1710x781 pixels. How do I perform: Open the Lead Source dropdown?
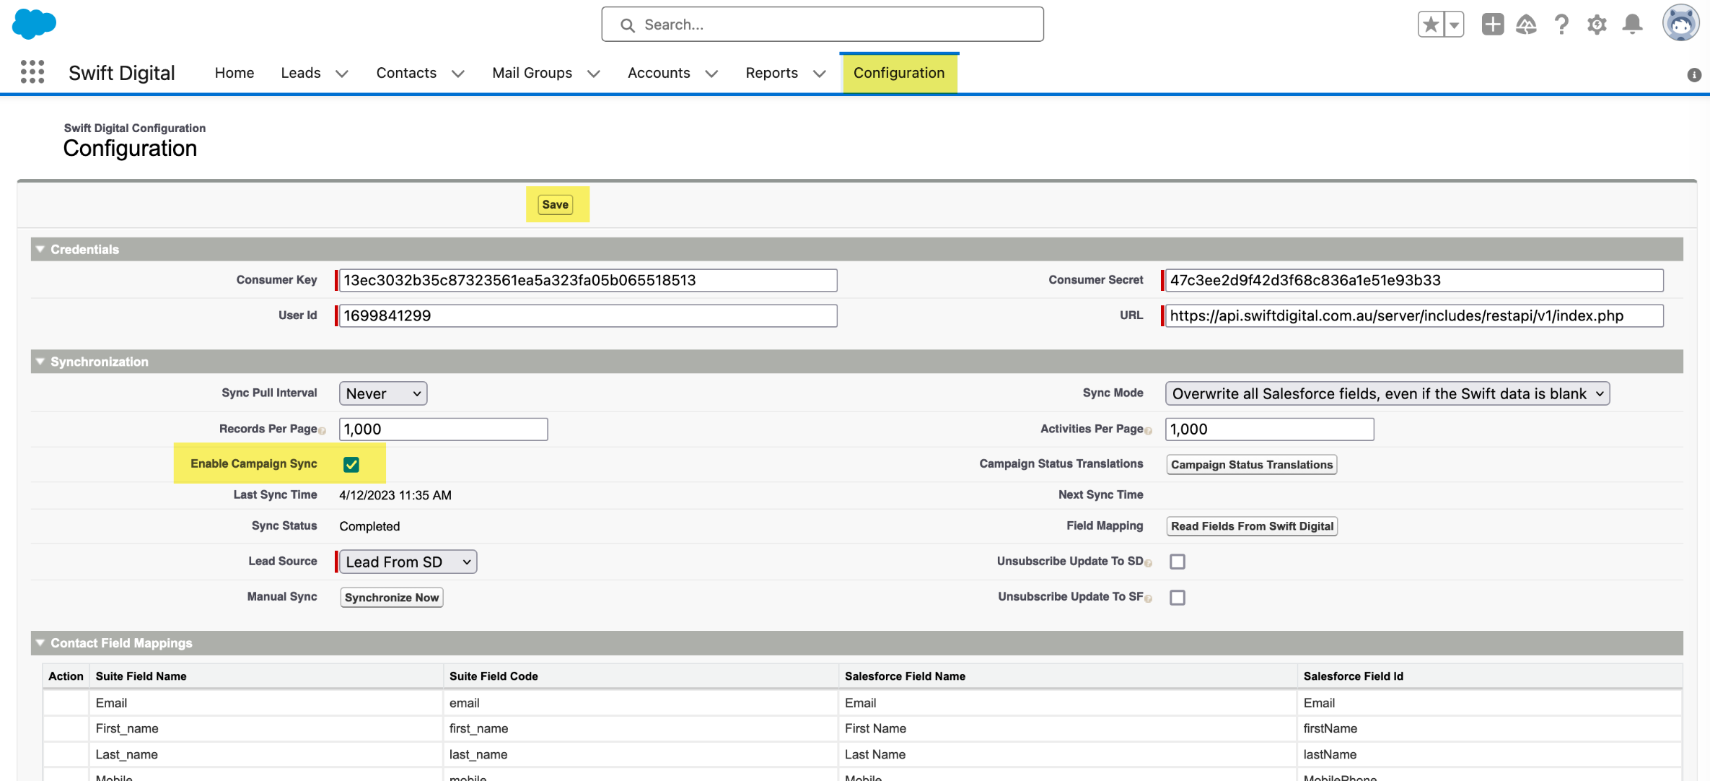click(x=408, y=562)
